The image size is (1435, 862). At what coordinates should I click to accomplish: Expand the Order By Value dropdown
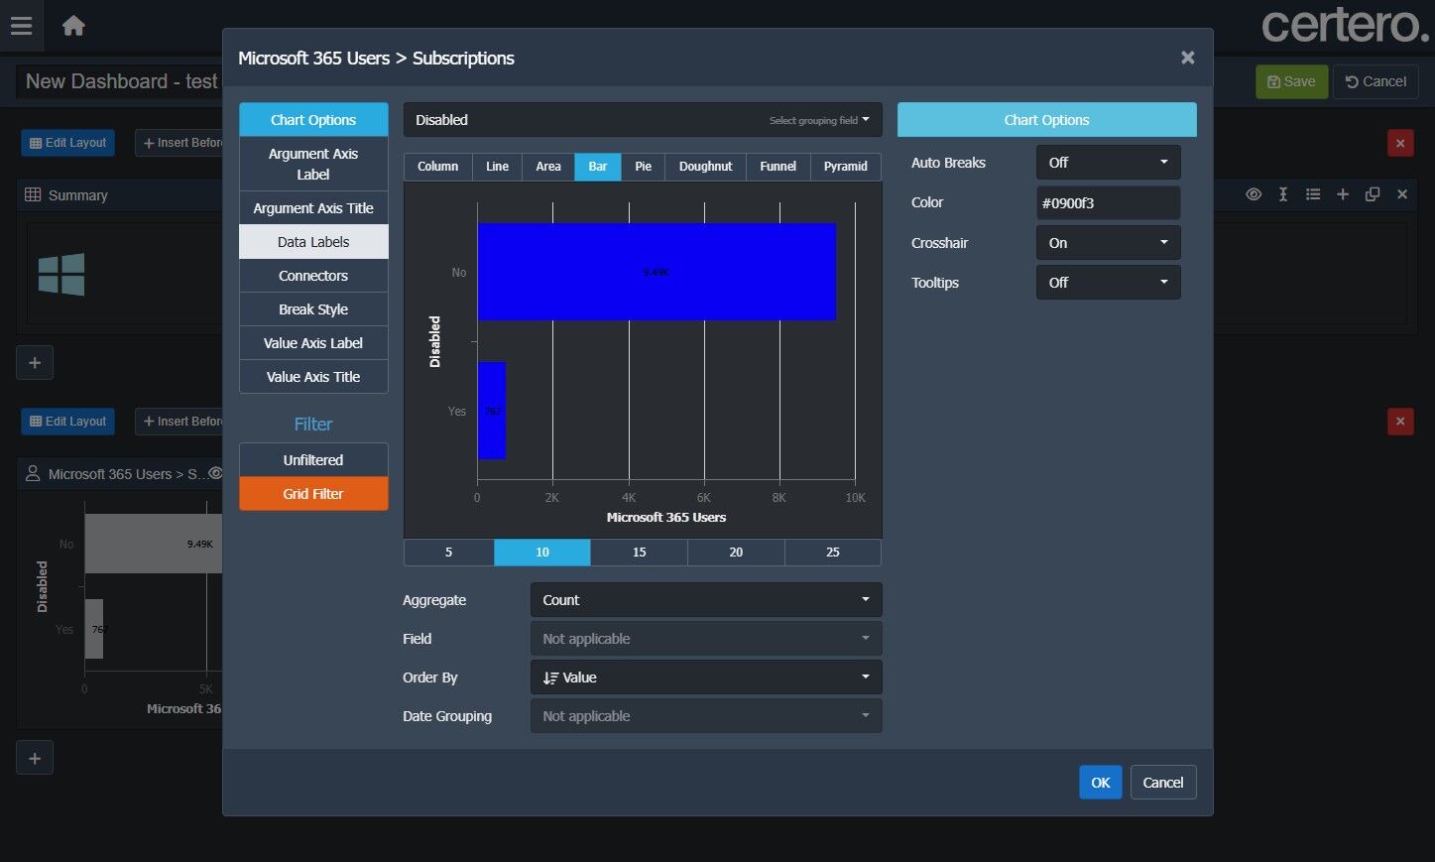click(705, 677)
